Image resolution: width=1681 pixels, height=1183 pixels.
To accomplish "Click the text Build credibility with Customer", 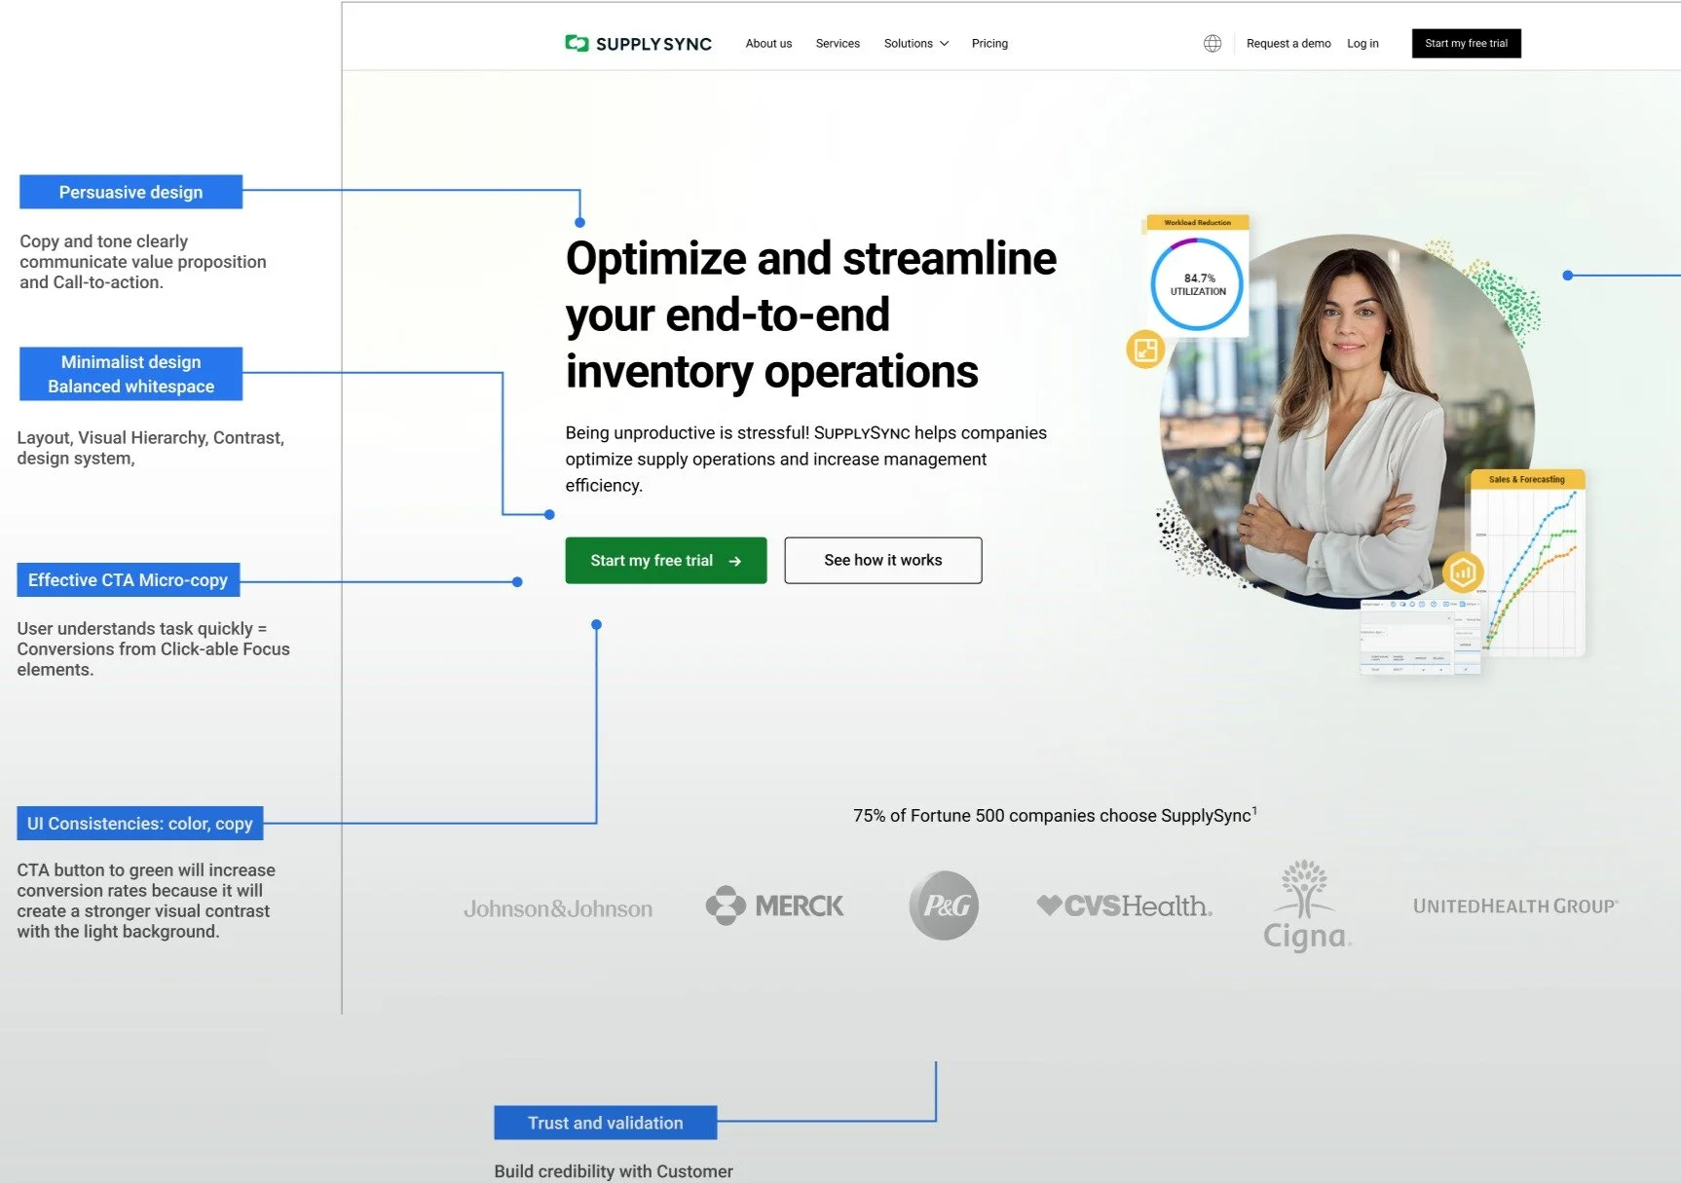I will (x=614, y=1171).
